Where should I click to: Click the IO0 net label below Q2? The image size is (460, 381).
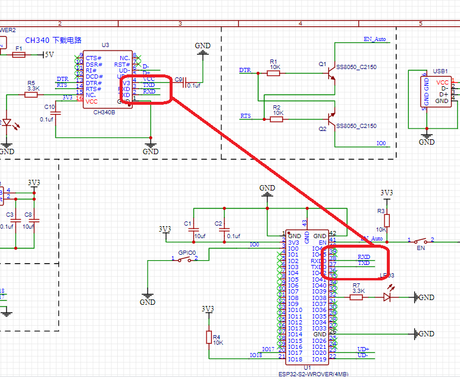click(381, 143)
